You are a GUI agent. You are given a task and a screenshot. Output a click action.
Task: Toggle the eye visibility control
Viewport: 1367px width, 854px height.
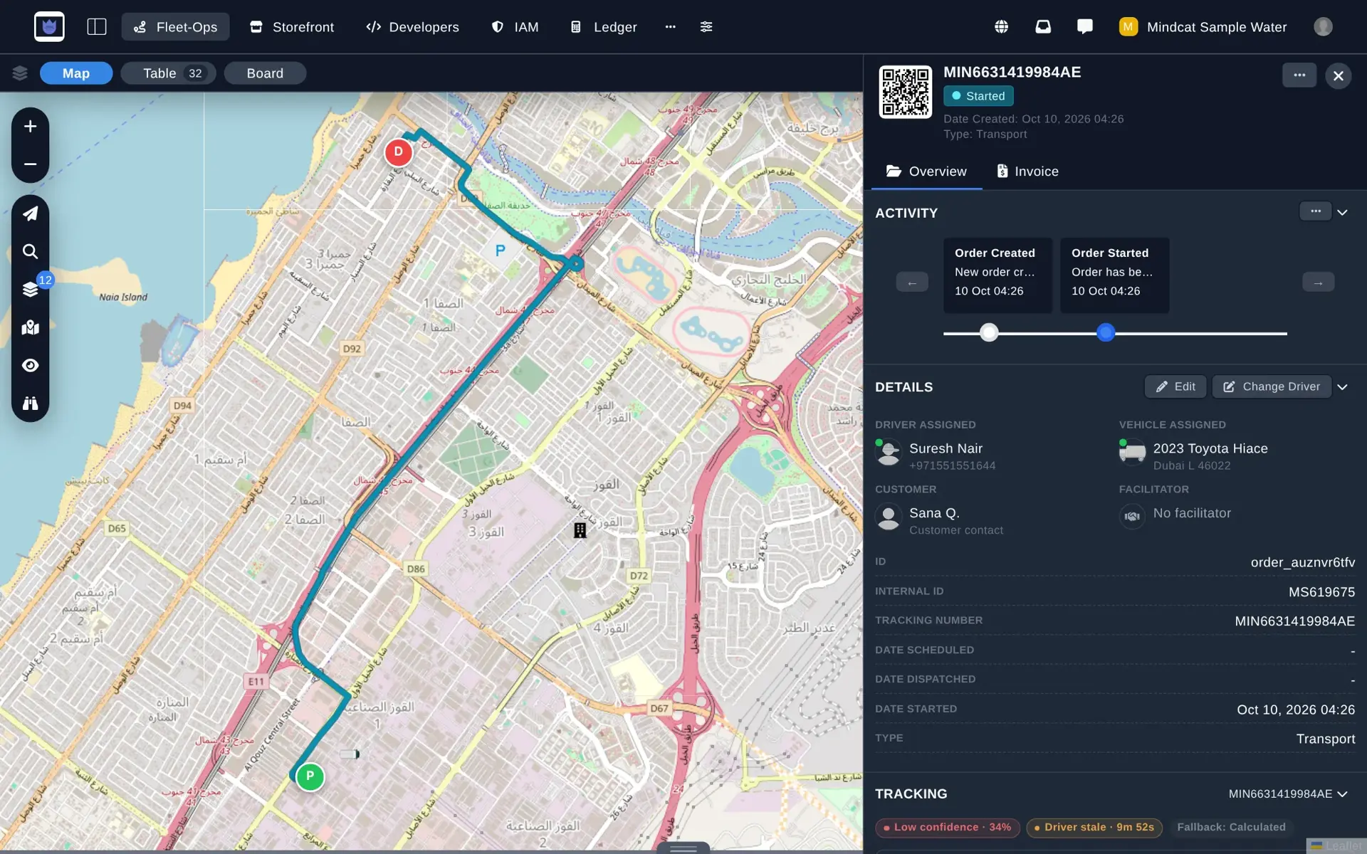[x=30, y=366]
